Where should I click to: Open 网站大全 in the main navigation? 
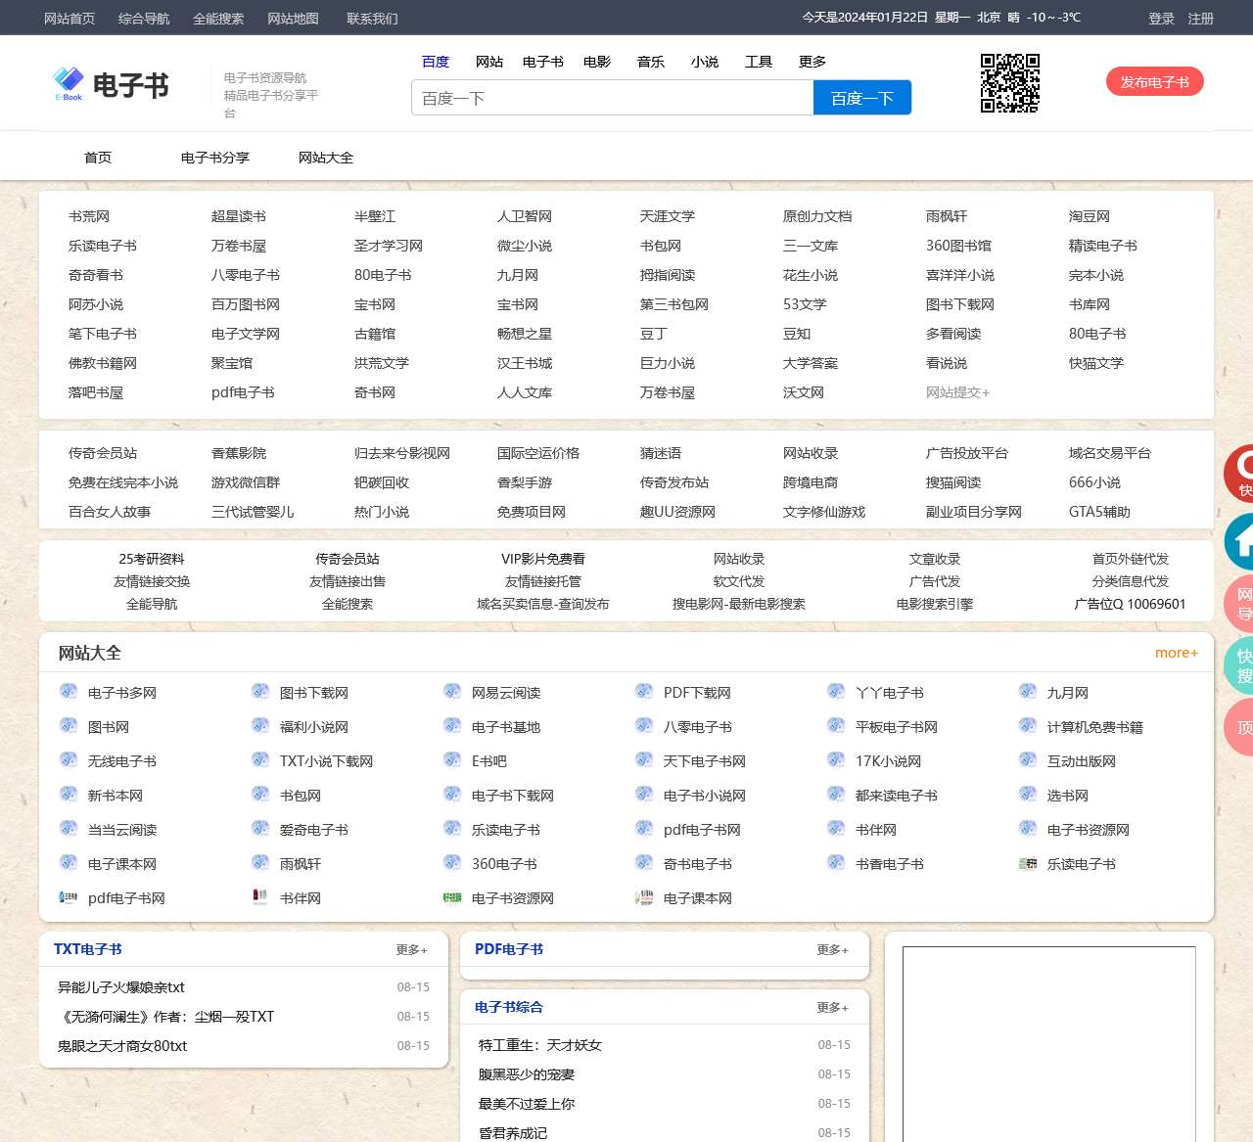(326, 158)
